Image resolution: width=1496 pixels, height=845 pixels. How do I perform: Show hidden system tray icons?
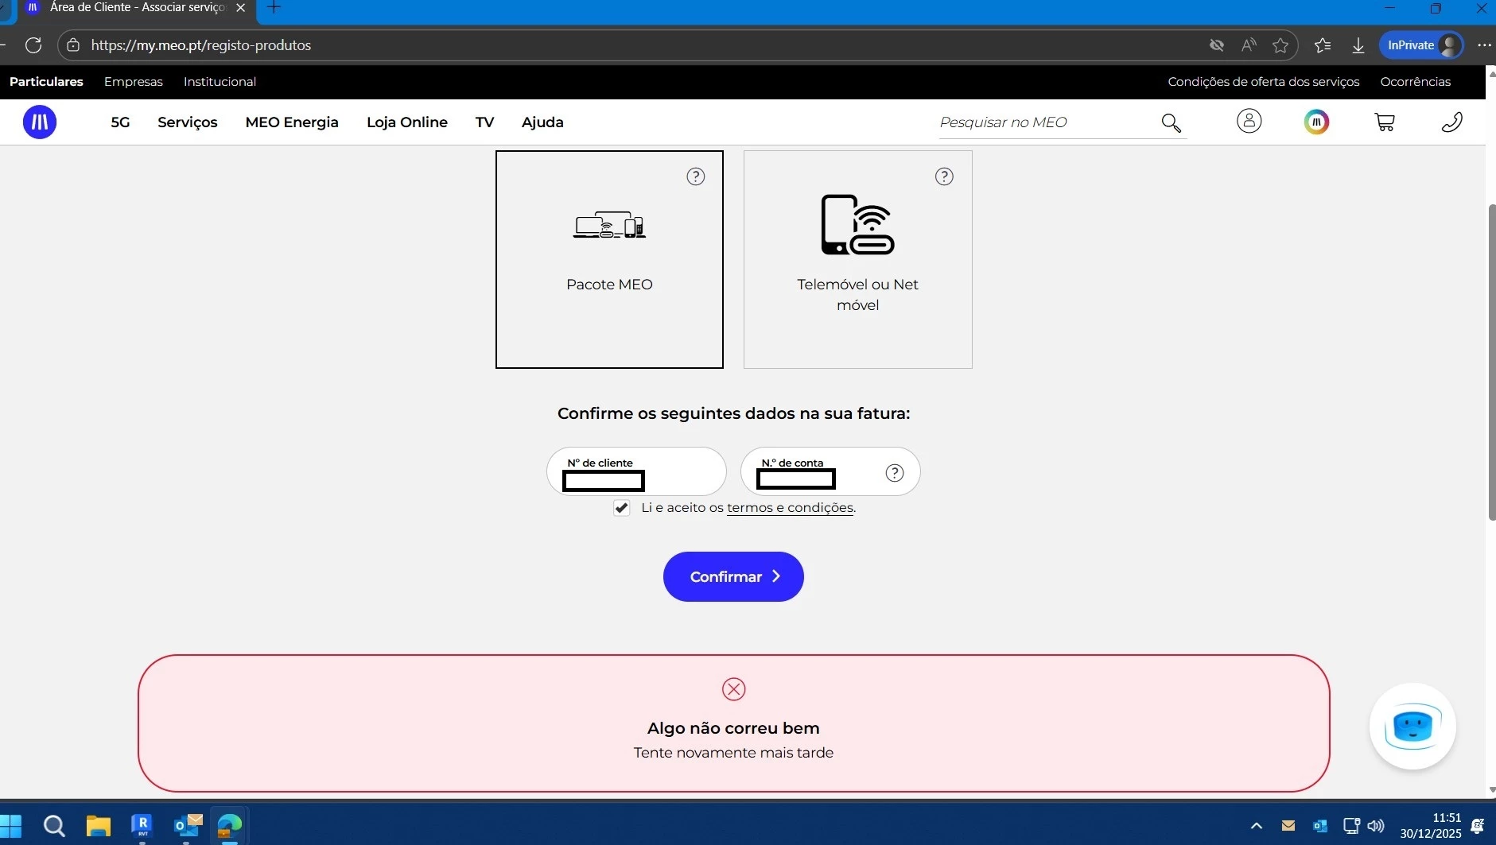(1257, 826)
